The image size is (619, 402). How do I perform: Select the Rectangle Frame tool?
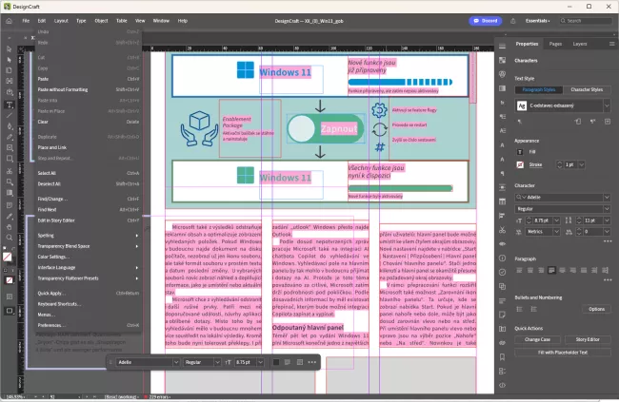pos(10,148)
